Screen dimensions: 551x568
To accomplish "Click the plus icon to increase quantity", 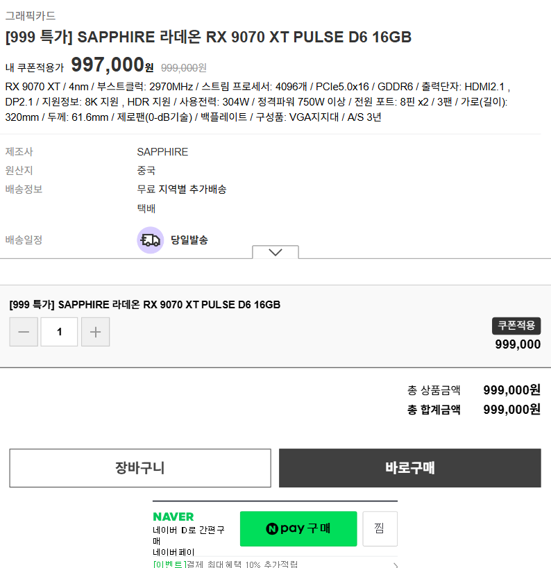I will (95, 331).
